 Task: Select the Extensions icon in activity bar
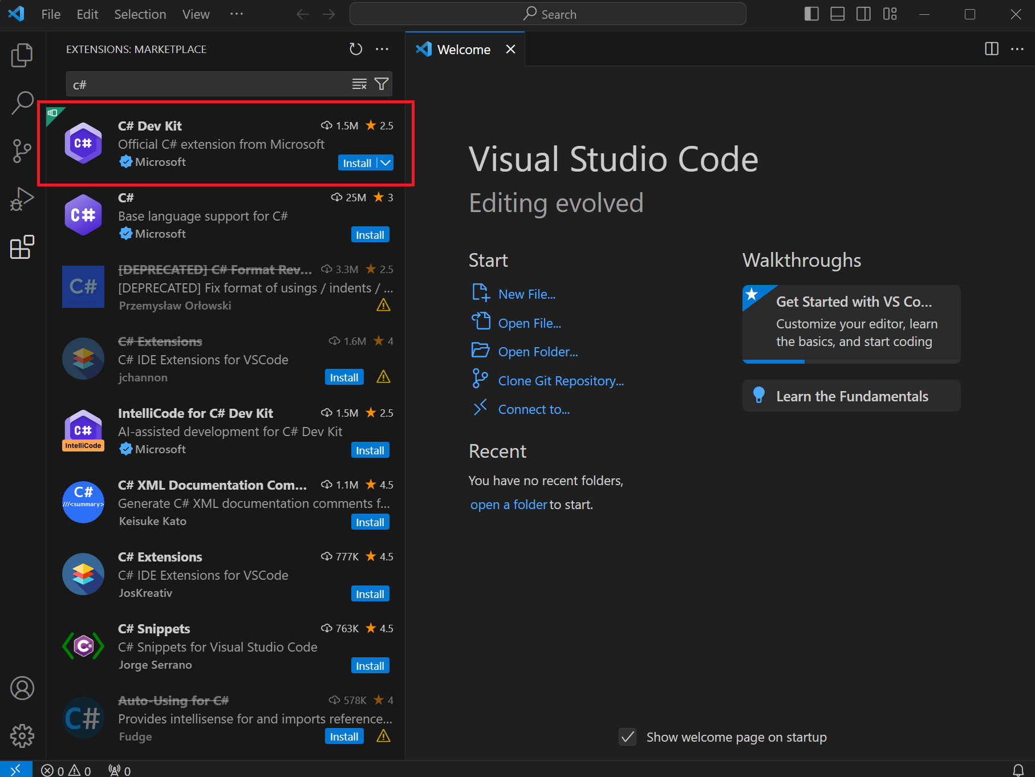click(22, 247)
